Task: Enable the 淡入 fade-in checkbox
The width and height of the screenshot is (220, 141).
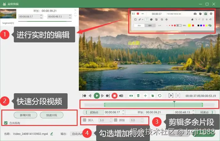Action: [85, 120]
